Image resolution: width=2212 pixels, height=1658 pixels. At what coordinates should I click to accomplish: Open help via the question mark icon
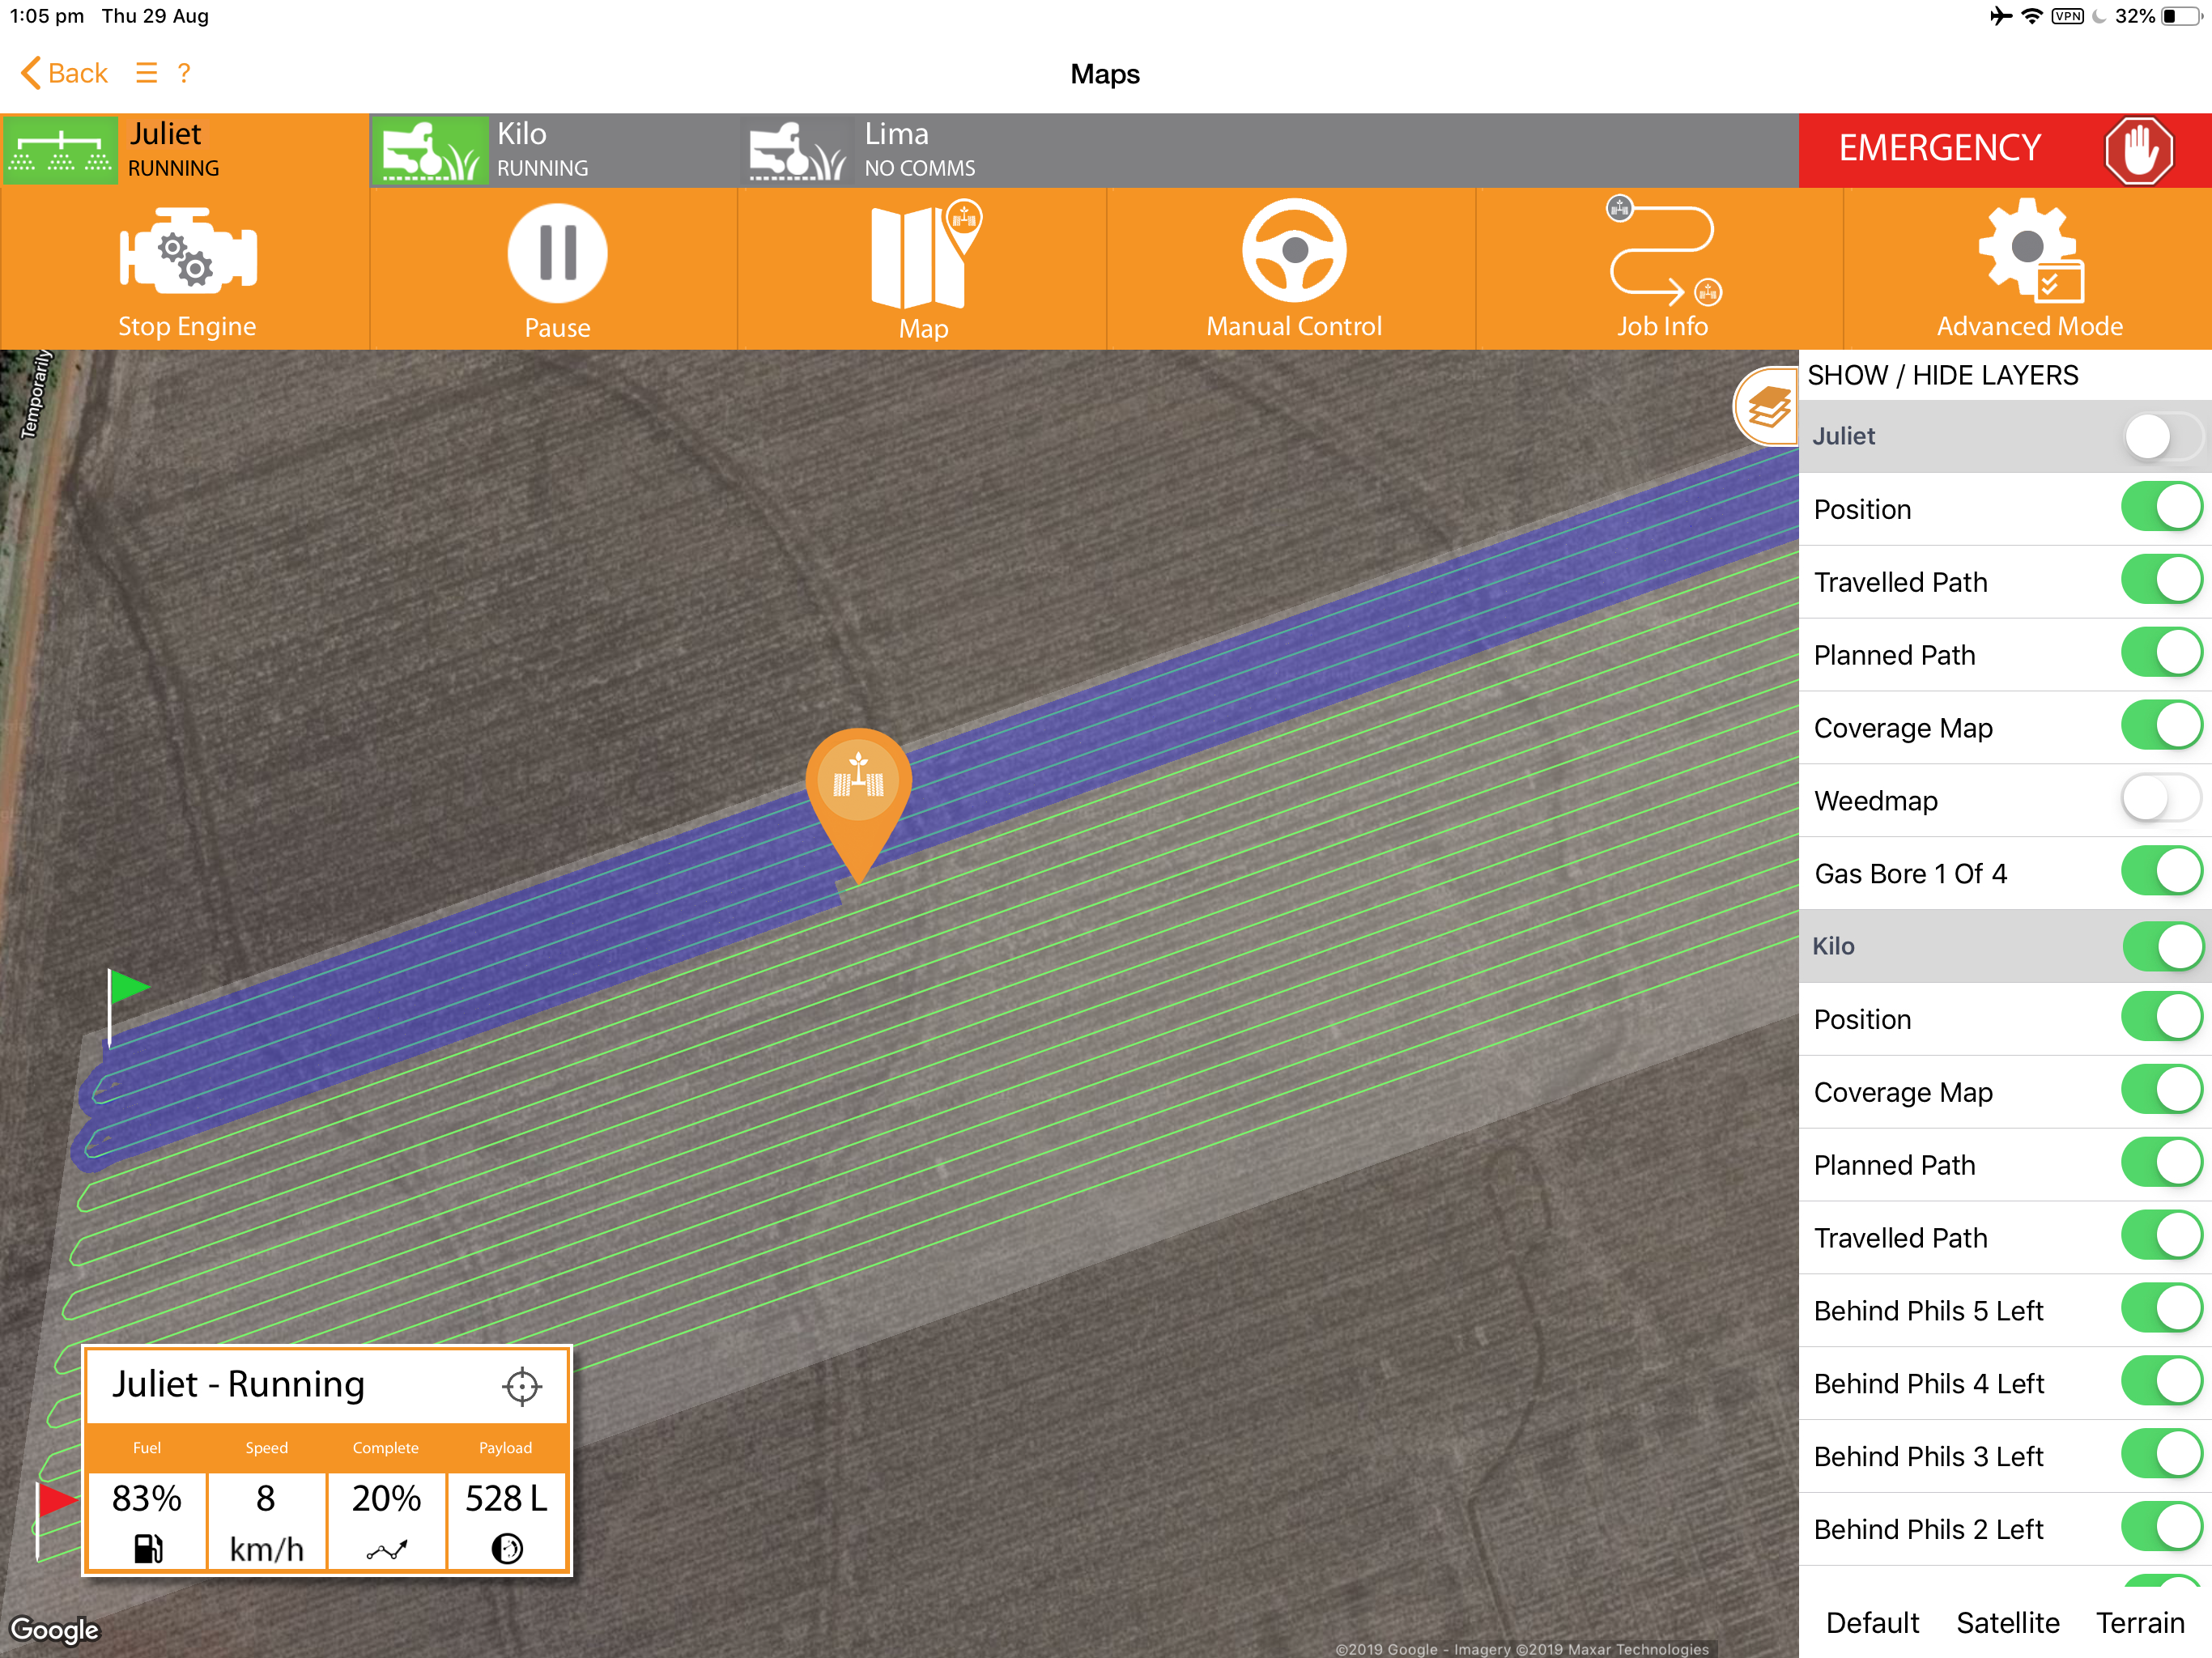click(184, 73)
